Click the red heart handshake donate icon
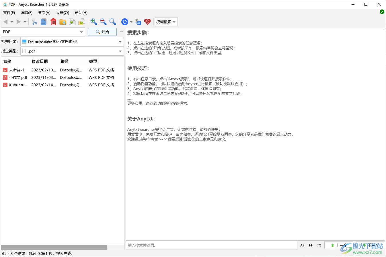Viewport: 386px width, 257px height. click(x=147, y=22)
